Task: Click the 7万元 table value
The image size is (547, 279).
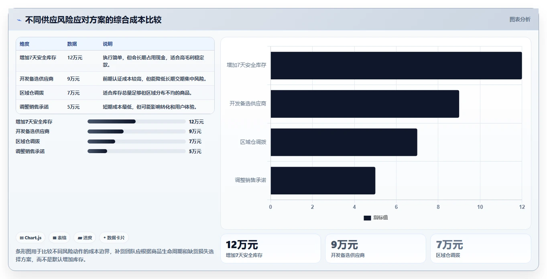Action: click(73, 93)
